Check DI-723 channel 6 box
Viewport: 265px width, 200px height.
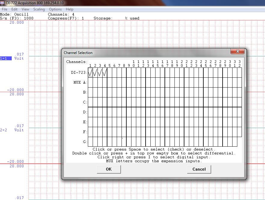pos(114,73)
